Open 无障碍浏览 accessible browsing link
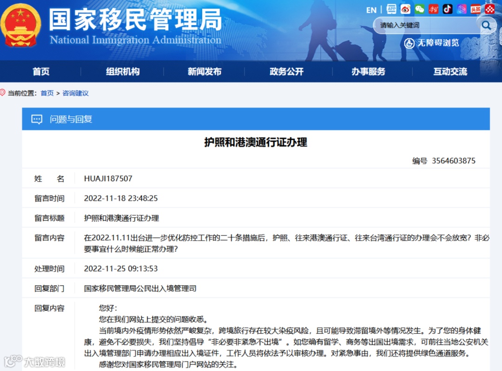Image resolution: width=502 pixels, height=371 pixels. point(438,43)
